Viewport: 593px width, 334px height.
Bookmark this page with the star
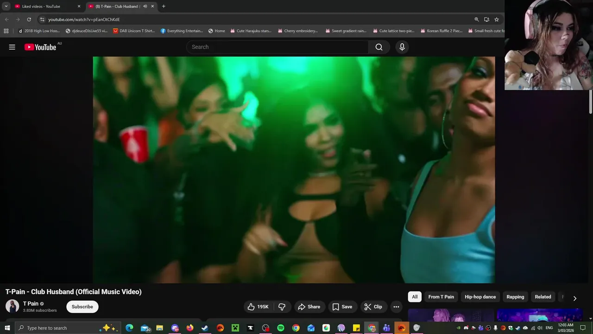pyautogui.click(x=497, y=19)
